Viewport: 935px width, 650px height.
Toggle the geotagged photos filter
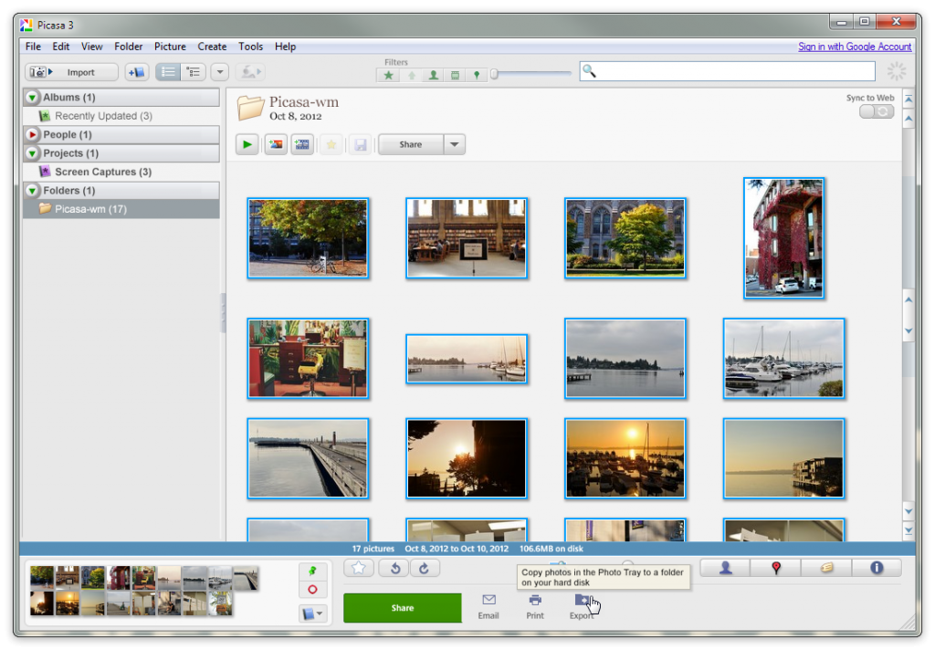tap(477, 75)
